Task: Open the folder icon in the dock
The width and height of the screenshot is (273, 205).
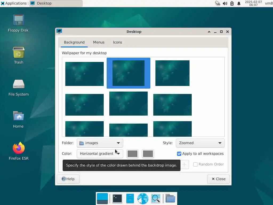Action: (x=170, y=198)
